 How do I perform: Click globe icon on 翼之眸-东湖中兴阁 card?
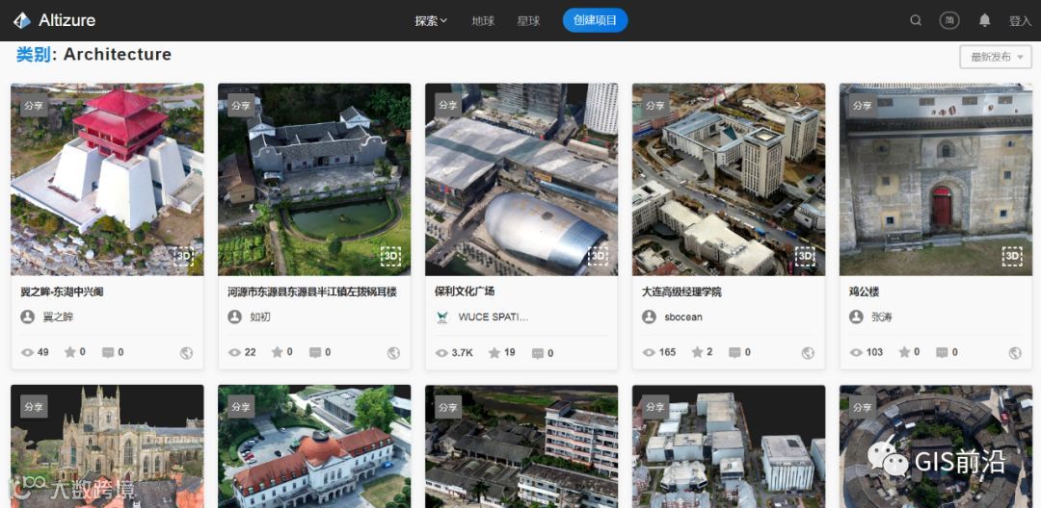point(187,353)
